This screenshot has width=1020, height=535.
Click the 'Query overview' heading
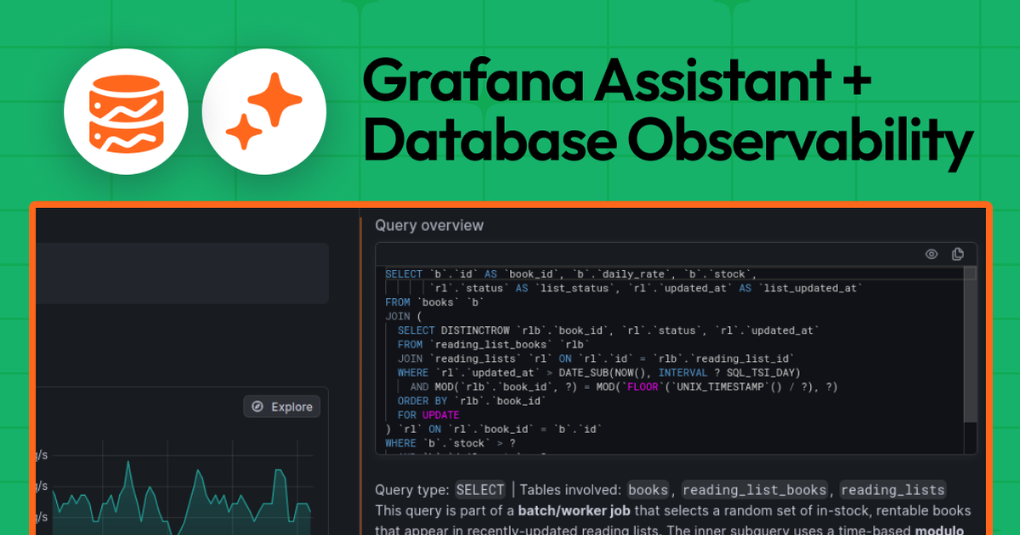tap(429, 225)
